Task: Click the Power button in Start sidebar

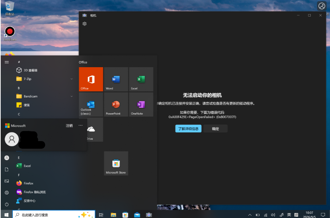Action: [7, 204]
